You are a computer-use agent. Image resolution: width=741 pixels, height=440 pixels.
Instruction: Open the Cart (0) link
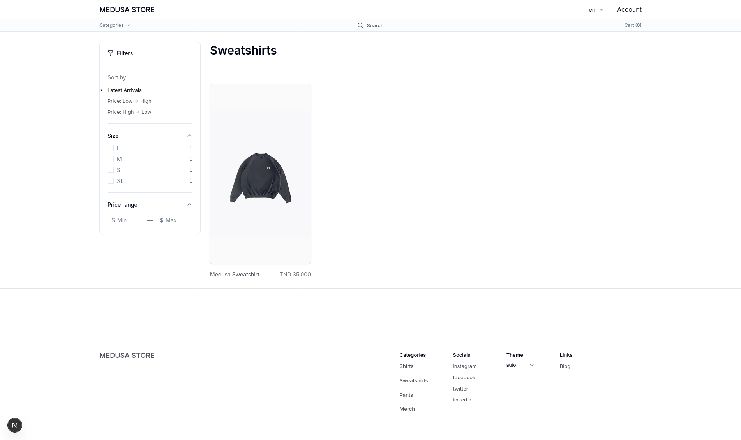pyautogui.click(x=633, y=25)
